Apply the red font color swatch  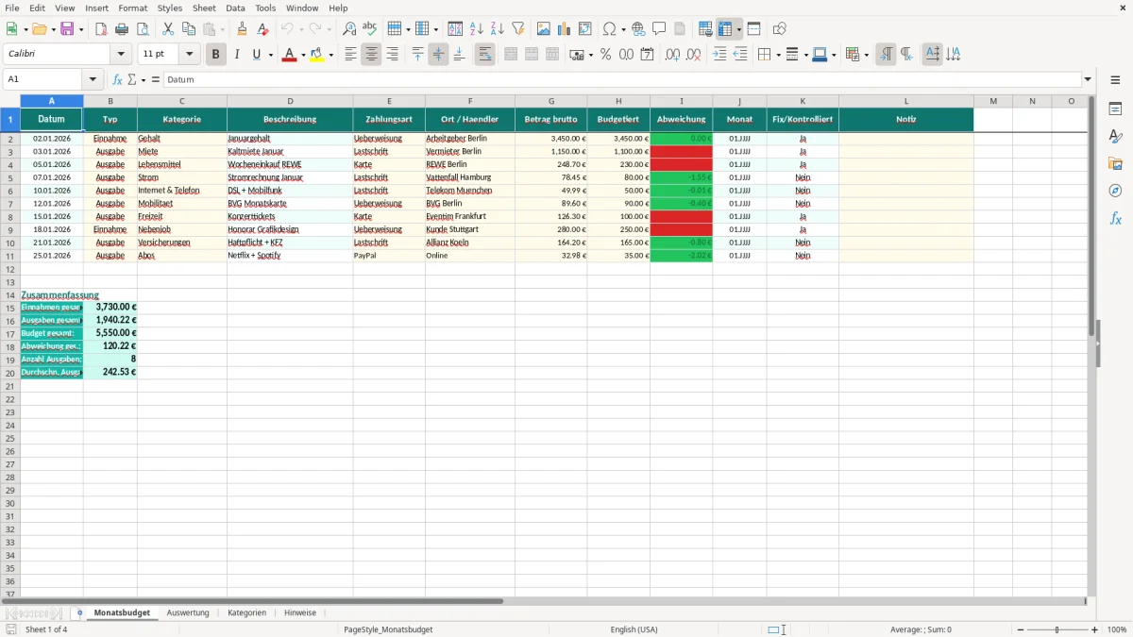coord(290,55)
